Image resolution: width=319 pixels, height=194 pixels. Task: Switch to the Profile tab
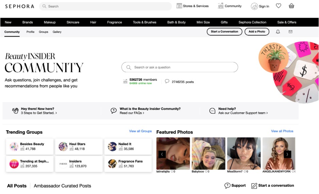point(30,32)
